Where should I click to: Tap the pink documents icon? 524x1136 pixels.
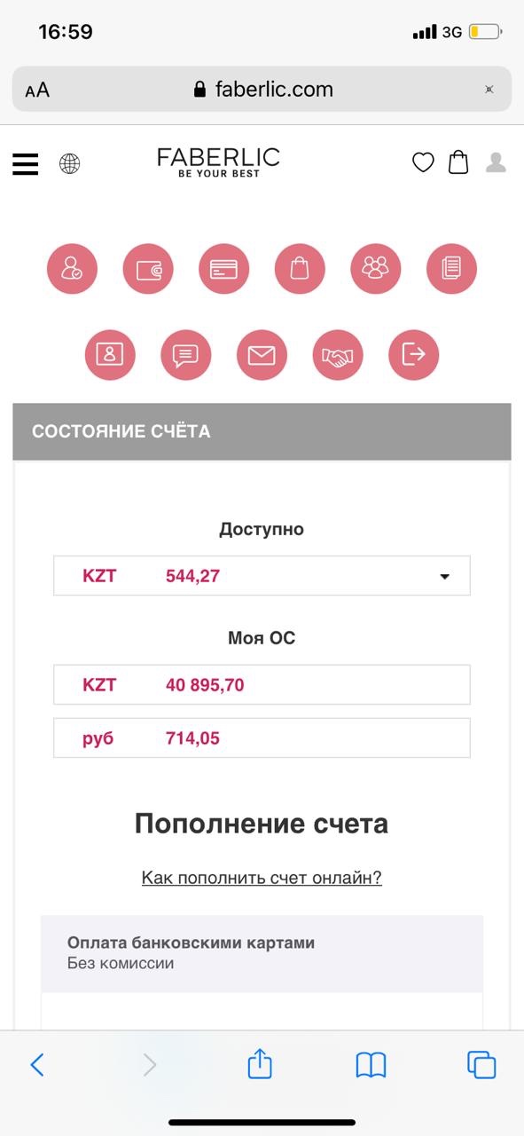[452, 268]
